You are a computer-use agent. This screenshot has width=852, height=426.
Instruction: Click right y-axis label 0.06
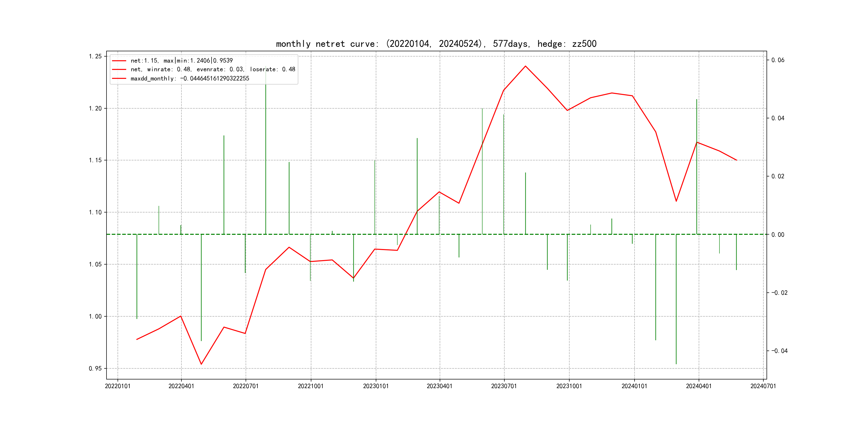point(778,60)
